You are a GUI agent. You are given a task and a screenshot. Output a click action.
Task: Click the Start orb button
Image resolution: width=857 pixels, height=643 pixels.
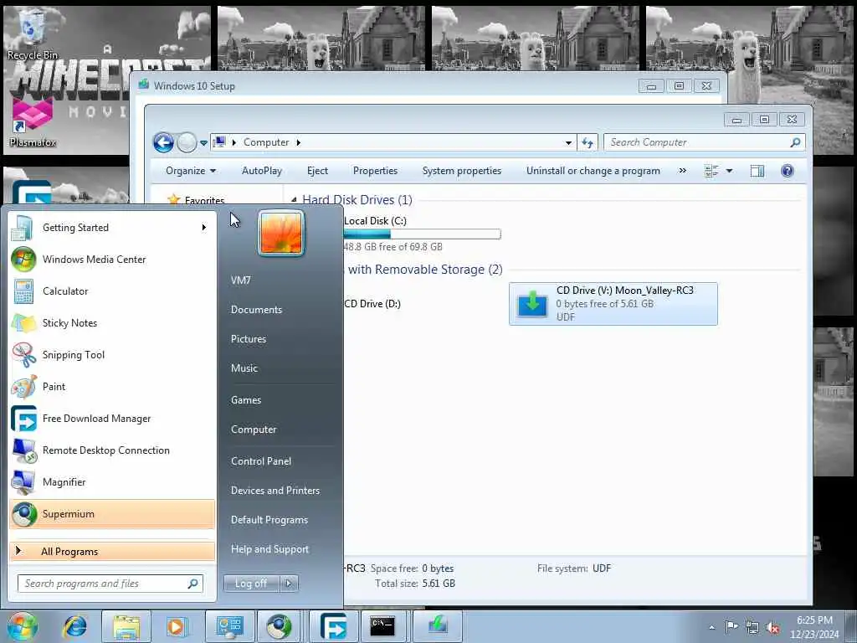pyautogui.click(x=22, y=626)
